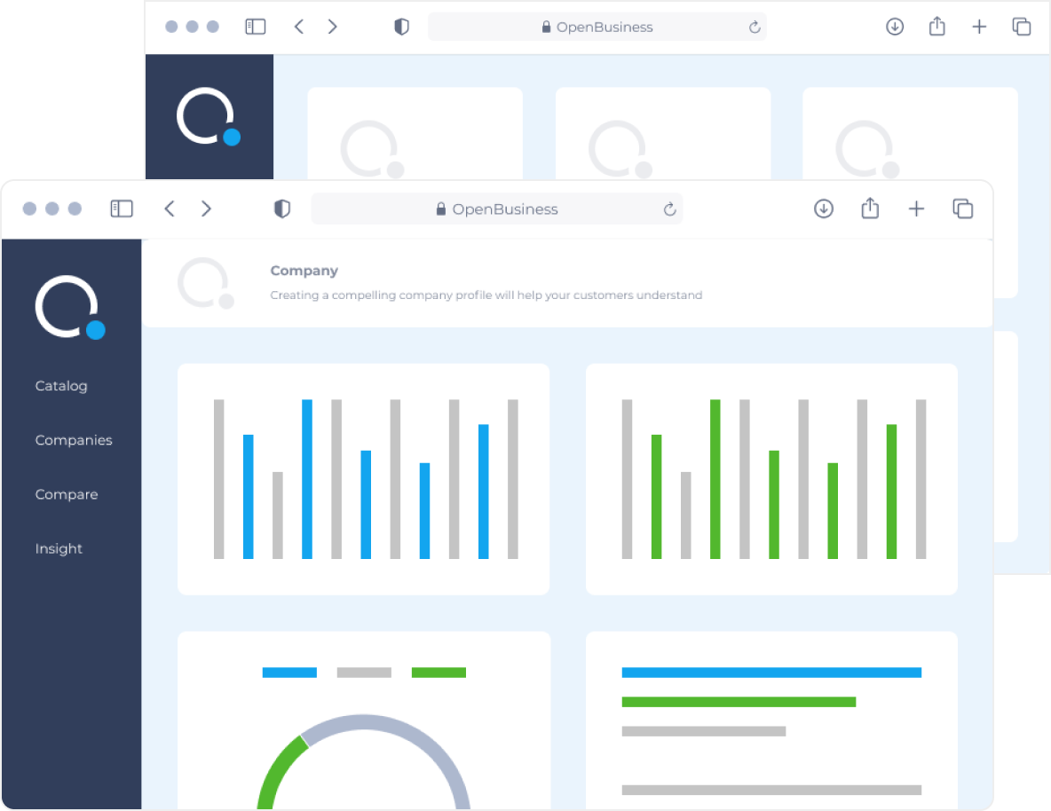
Task: Go to Insight in sidebar
Action: coord(59,549)
